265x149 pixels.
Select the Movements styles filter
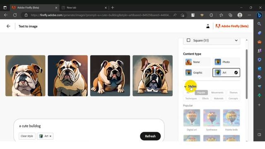pyautogui.click(x=217, y=93)
